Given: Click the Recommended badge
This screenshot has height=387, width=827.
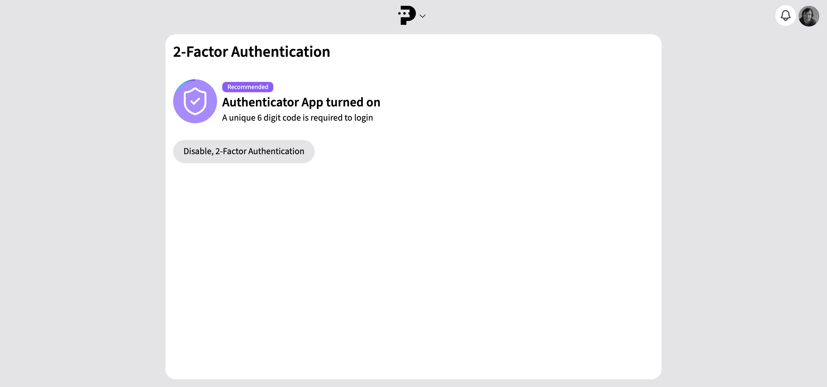Looking at the screenshot, I should 247,87.
